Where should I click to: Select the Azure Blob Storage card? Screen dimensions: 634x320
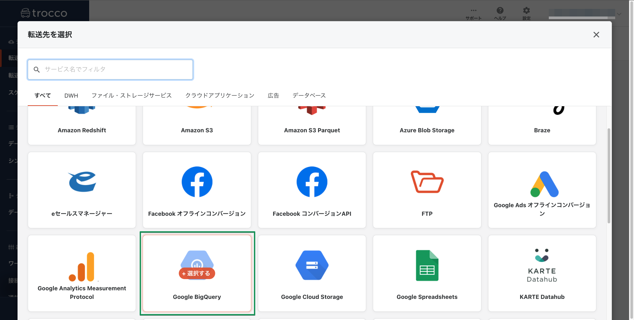click(x=427, y=125)
